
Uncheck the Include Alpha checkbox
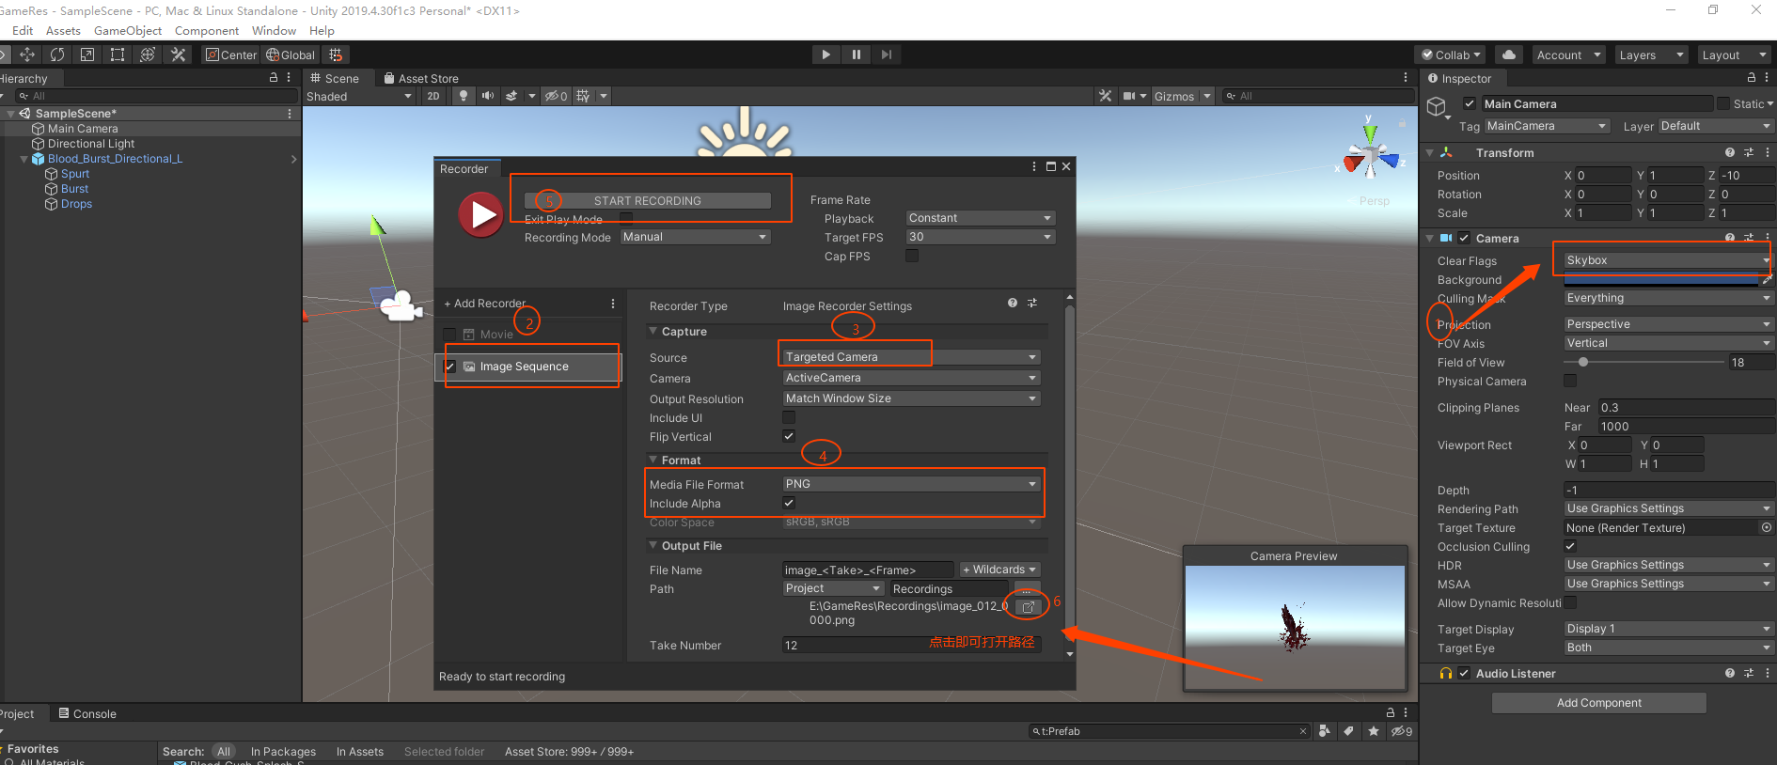(x=789, y=503)
